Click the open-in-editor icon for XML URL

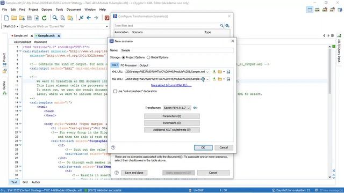pyautogui.click(x=228, y=72)
